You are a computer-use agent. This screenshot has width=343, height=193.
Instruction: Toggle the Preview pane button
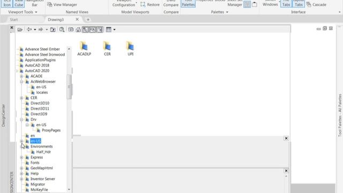coord(93,29)
